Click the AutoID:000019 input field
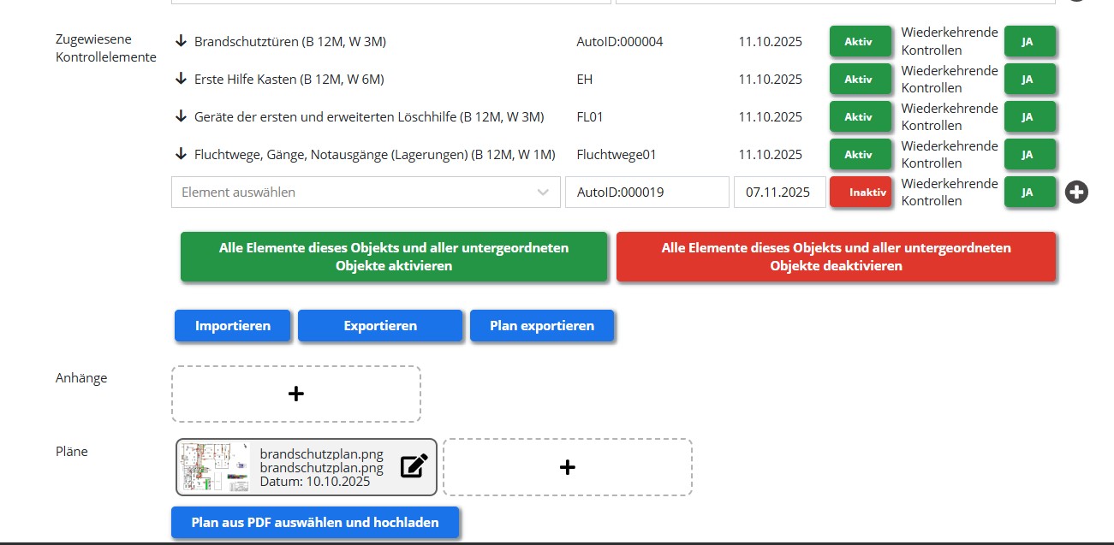The height and width of the screenshot is (545, 1114). pyautogui.click(x=646, y=193)
